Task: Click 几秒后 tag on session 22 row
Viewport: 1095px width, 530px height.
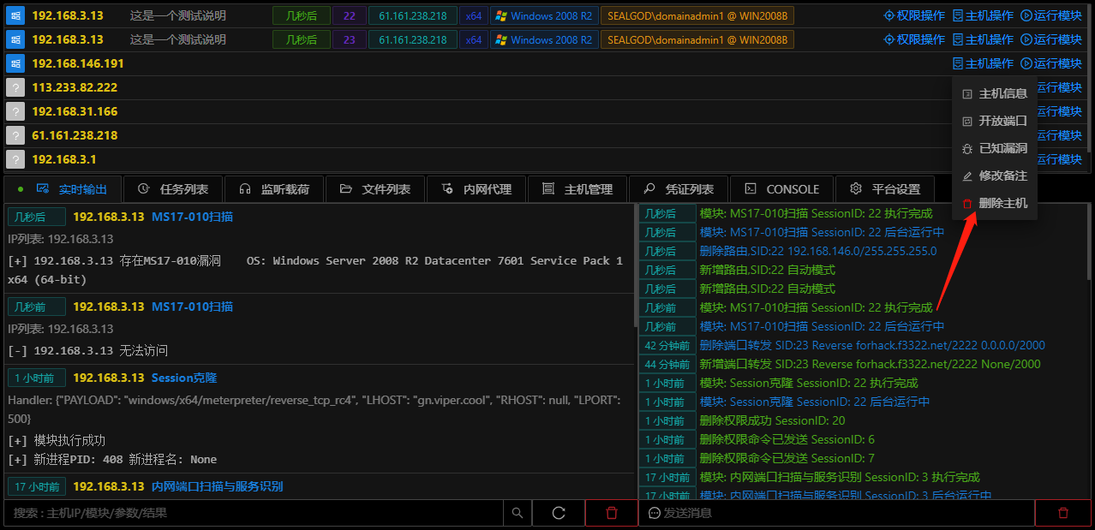Action: coord(301,15)
